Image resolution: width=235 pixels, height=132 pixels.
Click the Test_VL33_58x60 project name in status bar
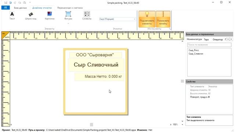click(19, 130)
